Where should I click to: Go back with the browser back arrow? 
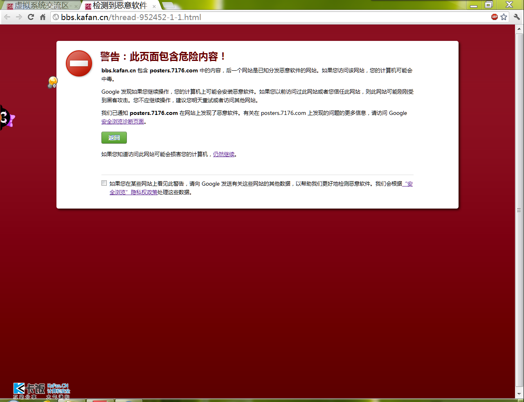[x=7, y=17]
